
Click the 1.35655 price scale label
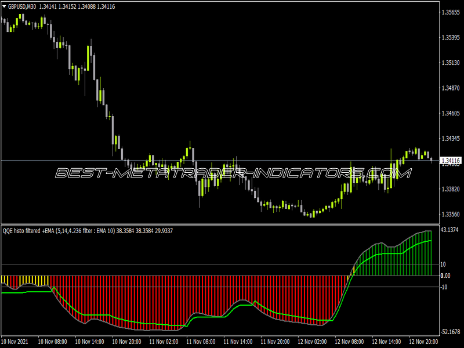click(x=451, y=12)
